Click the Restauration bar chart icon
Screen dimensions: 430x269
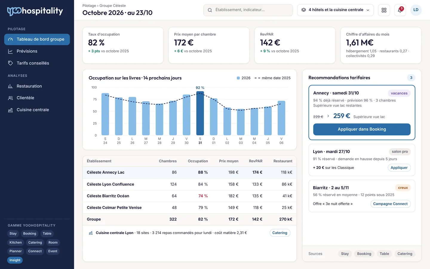(10, 86)
